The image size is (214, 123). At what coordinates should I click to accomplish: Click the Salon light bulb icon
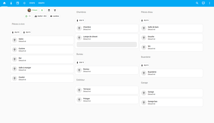coord(15,40)
